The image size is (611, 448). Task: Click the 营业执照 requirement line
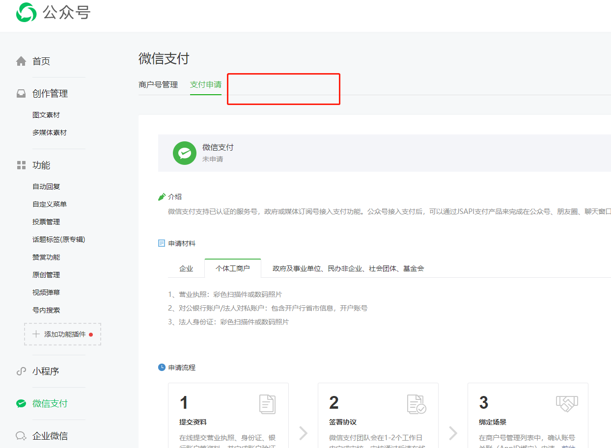point(225,295)
